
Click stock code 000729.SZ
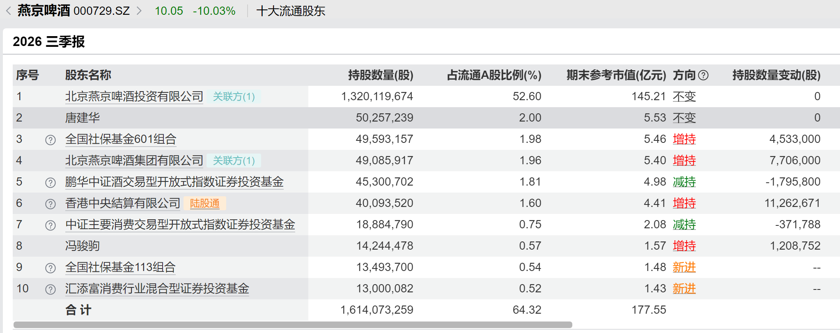tap(101, 11)
